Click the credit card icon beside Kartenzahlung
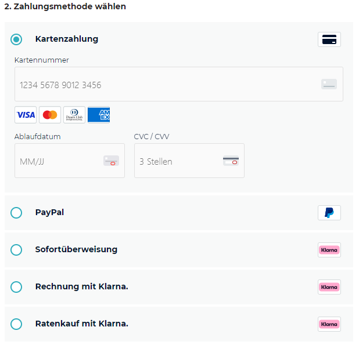This screenshot has width=359, height=345. [329, 39]
